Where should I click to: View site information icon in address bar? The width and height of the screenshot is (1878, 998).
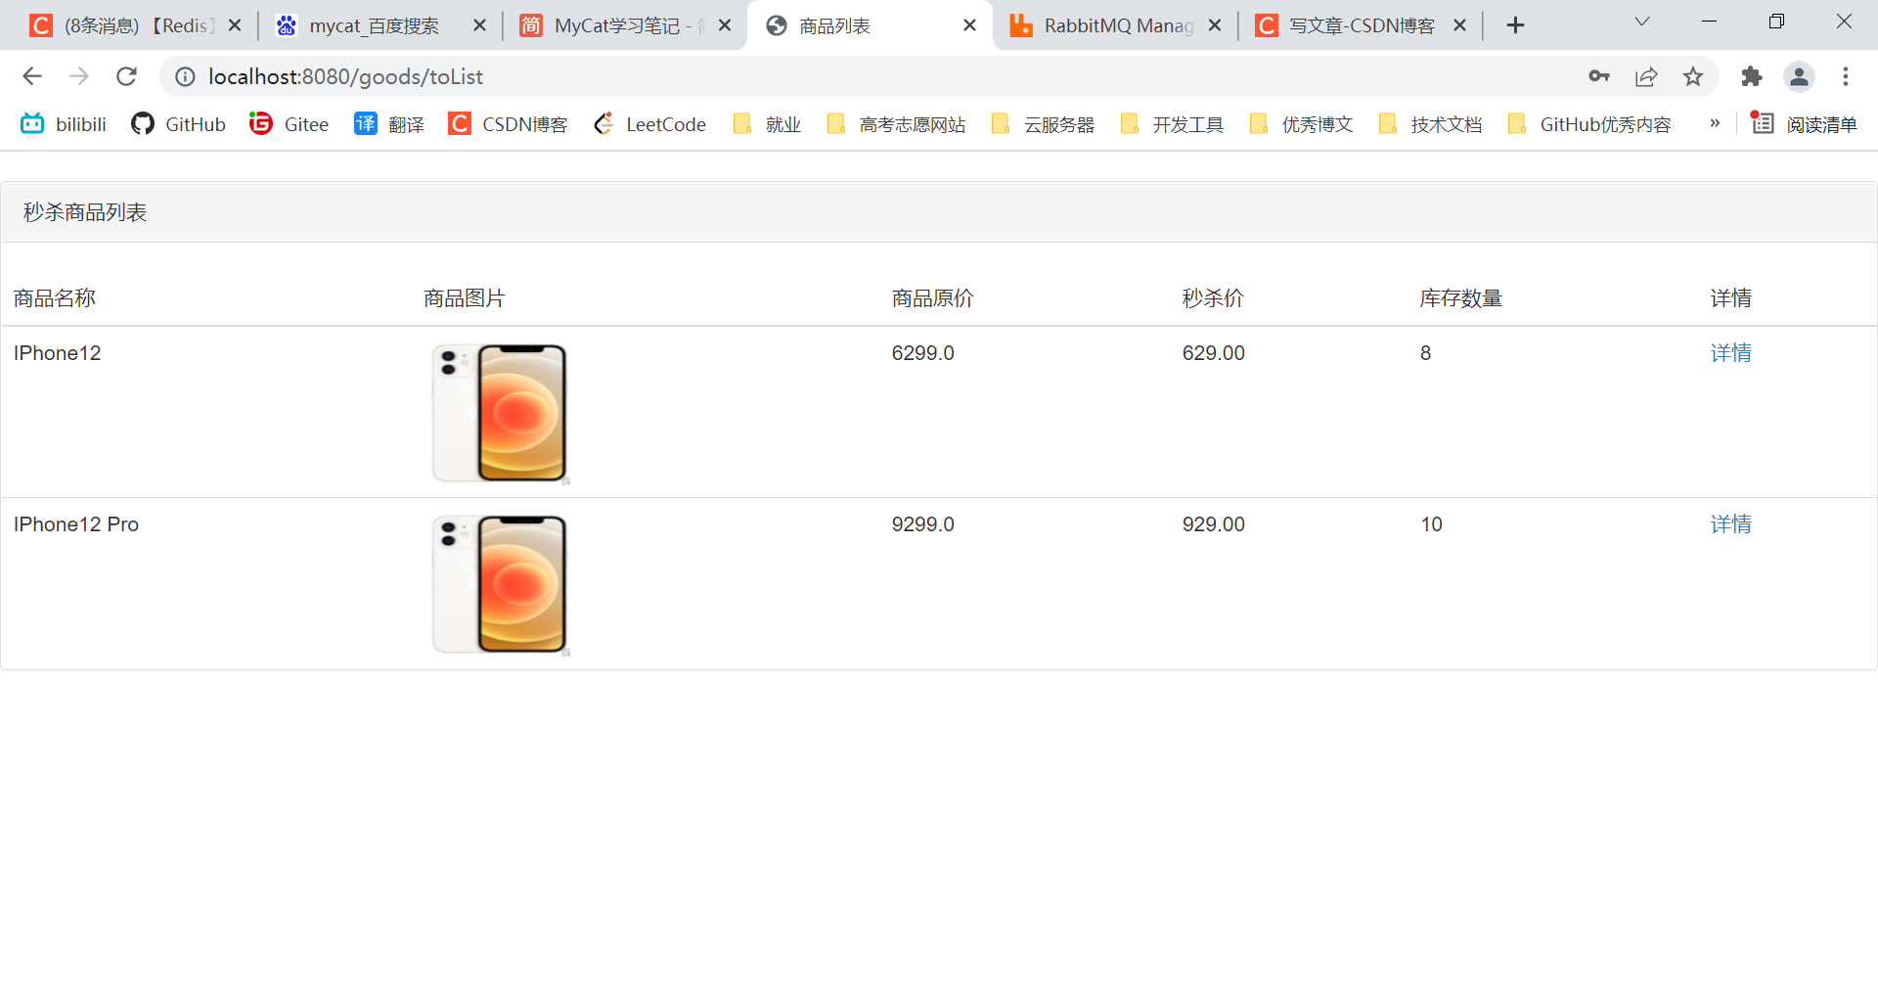point(185,76)
